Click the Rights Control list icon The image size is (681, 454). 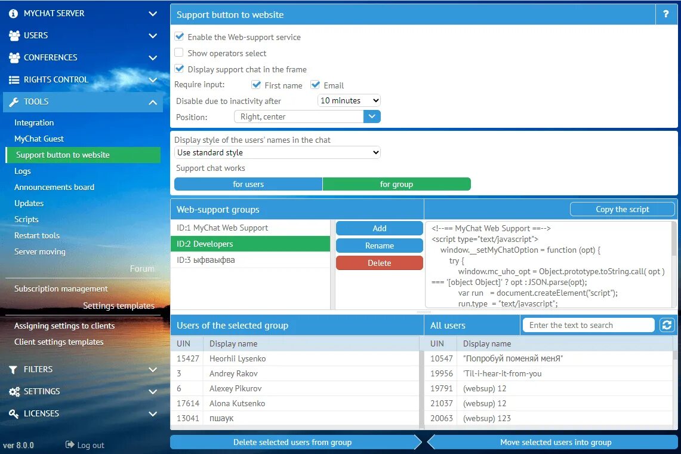click(14, 79)
